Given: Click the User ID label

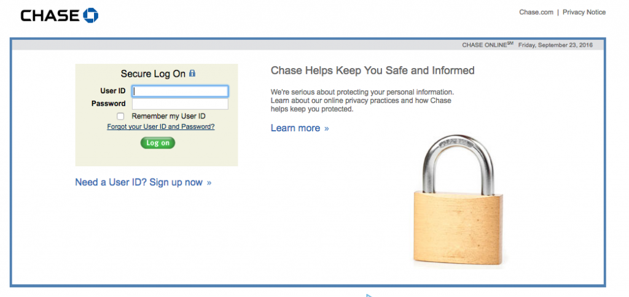Looking at the screenshot, I should [113, 91].
